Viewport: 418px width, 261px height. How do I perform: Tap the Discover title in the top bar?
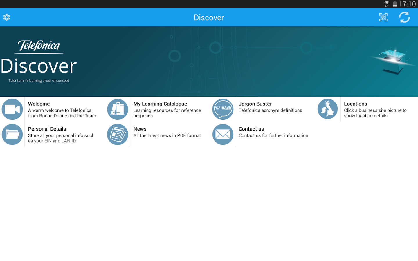point(209,17)
